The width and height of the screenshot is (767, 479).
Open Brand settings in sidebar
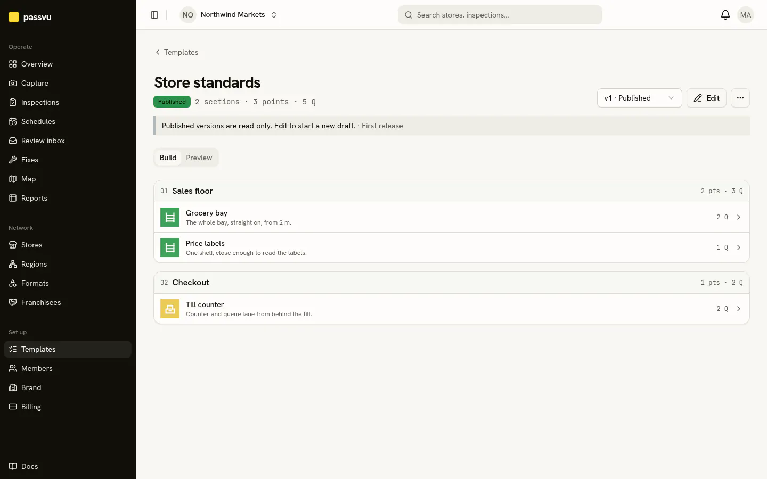pos(68,387)
